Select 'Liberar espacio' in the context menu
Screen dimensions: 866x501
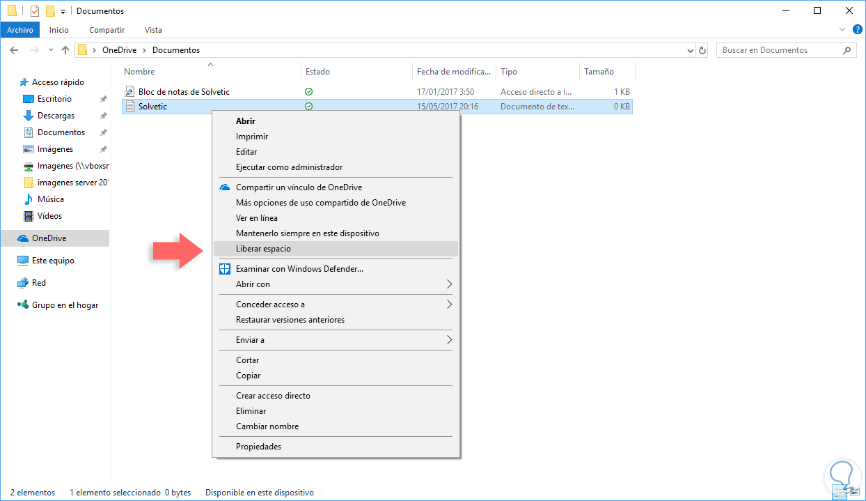click(263, 249)
